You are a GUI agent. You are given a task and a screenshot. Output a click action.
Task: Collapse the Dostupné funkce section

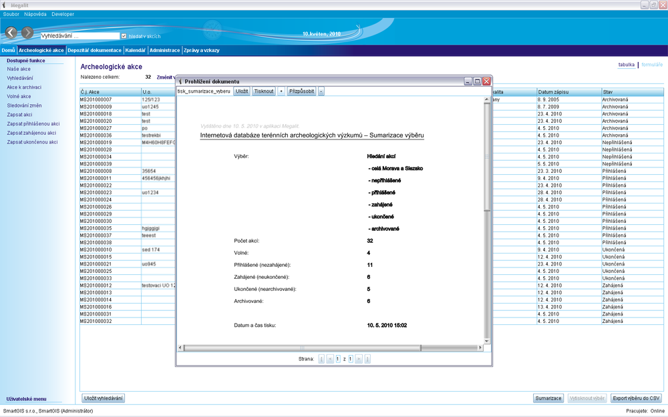pyautogui.click(x=26, y=60)
